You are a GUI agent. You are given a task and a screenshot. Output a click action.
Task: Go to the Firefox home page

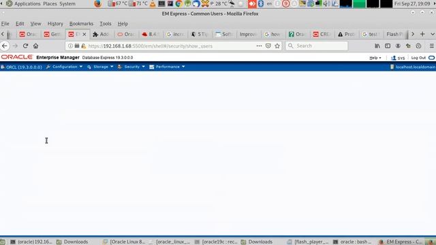click(x=36, y=46)
